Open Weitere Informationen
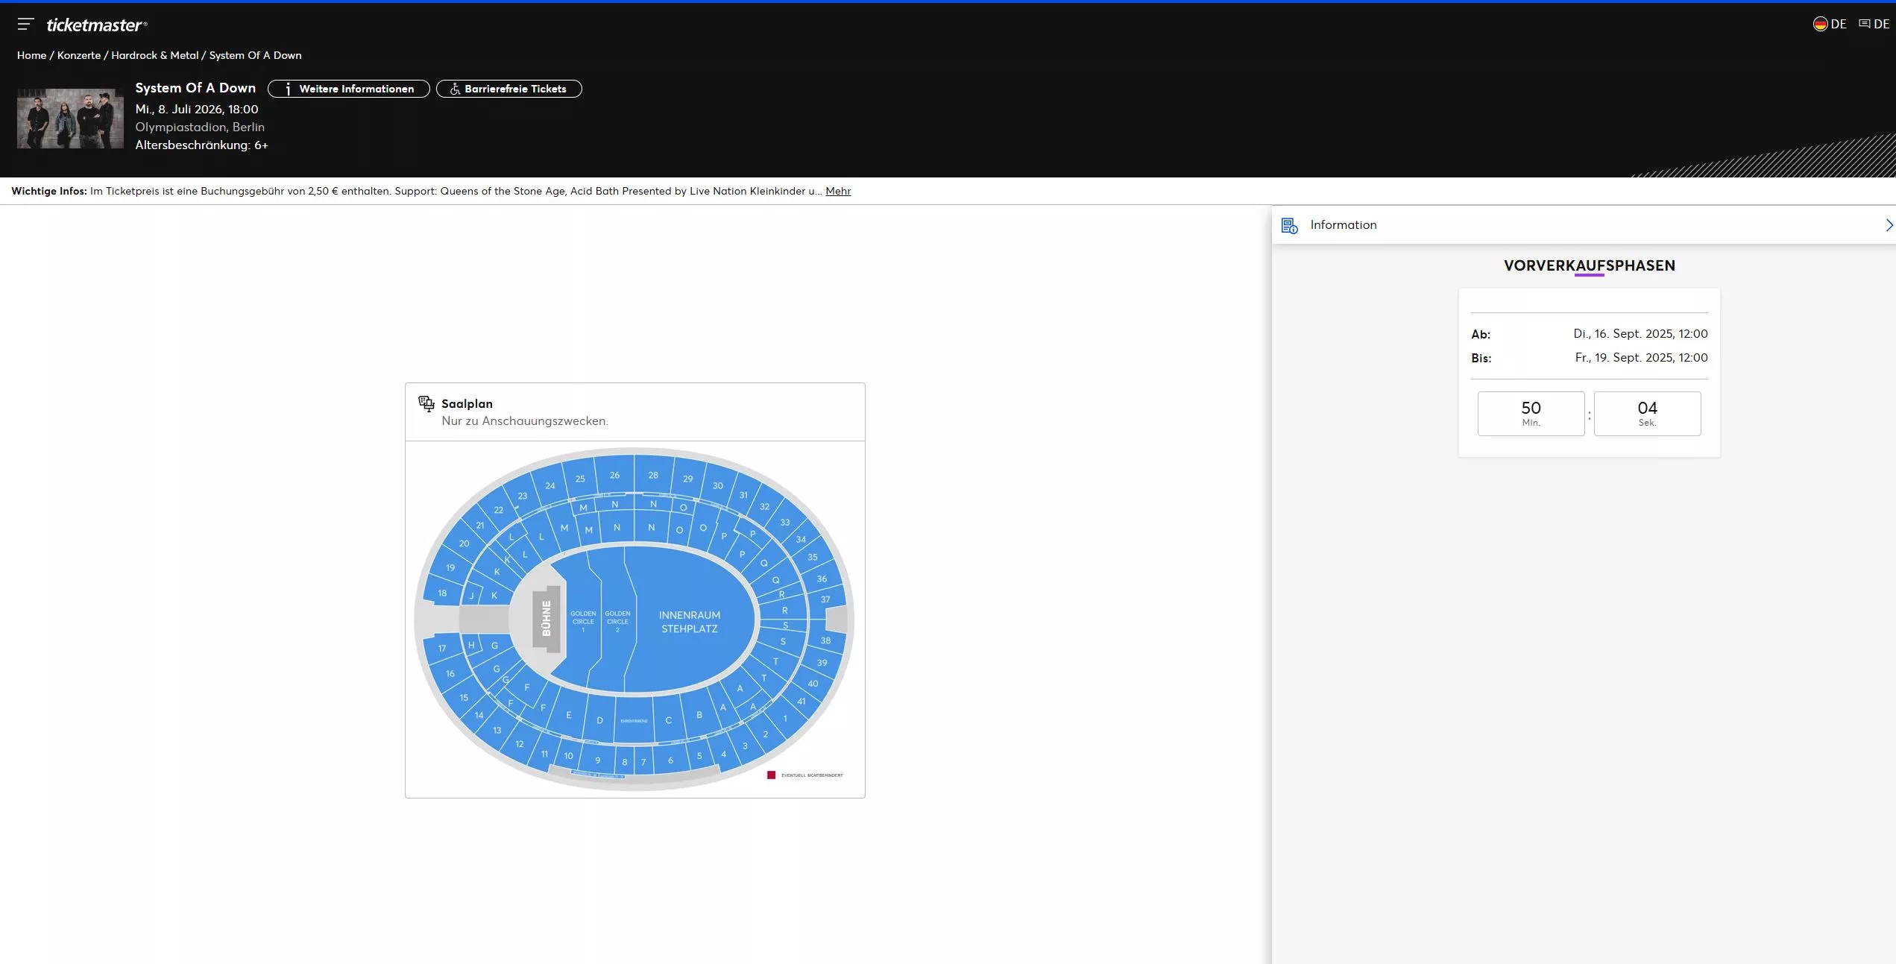 point(349,89)
